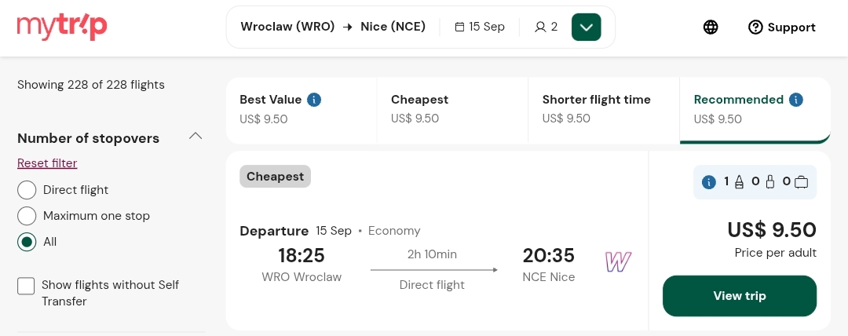
Task: Select the Direct flight radio option
Action: tap(27, 190)
